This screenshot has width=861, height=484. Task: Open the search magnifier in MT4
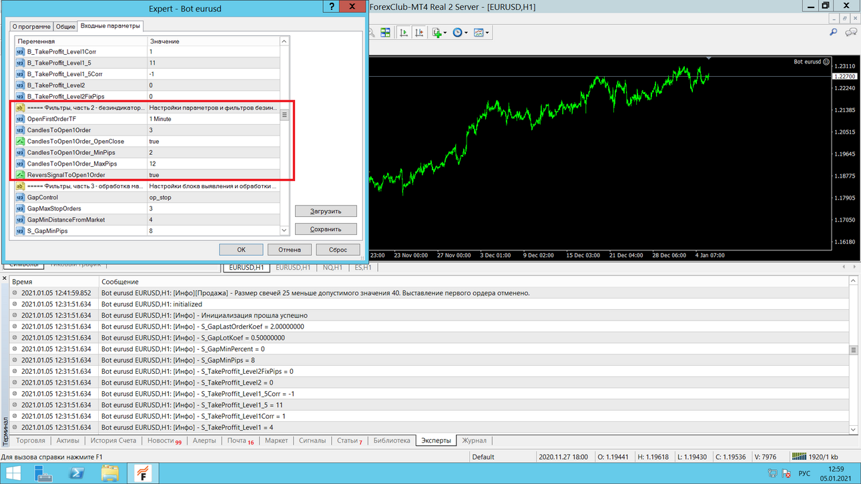[x=833, y=32]
